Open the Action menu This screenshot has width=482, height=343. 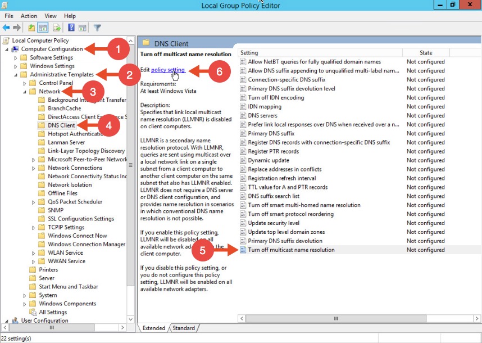tap(29, 16)
